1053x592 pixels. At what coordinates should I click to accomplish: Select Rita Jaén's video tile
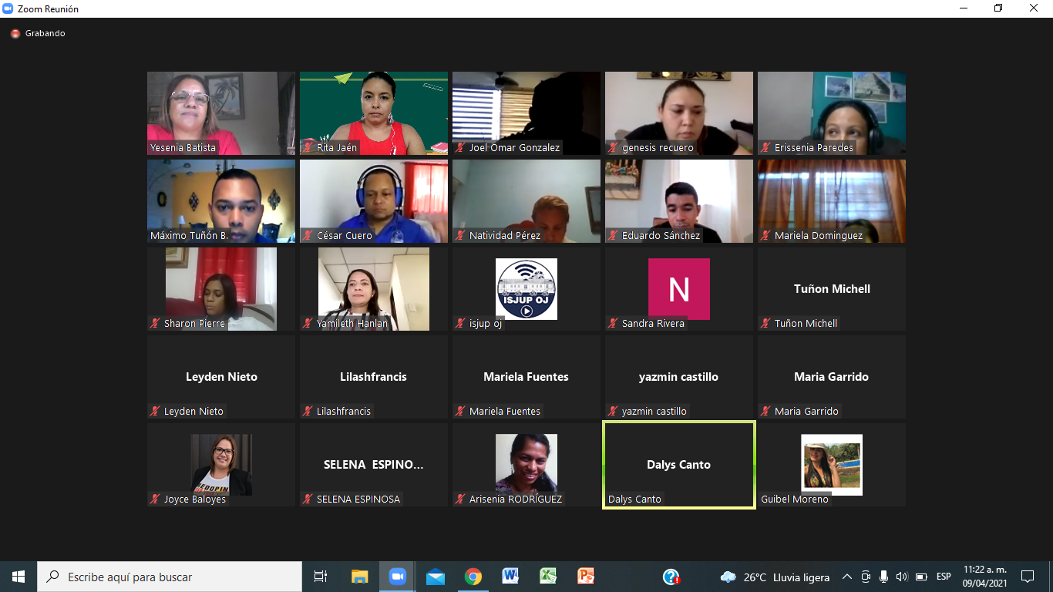click(x=374, y=113)
